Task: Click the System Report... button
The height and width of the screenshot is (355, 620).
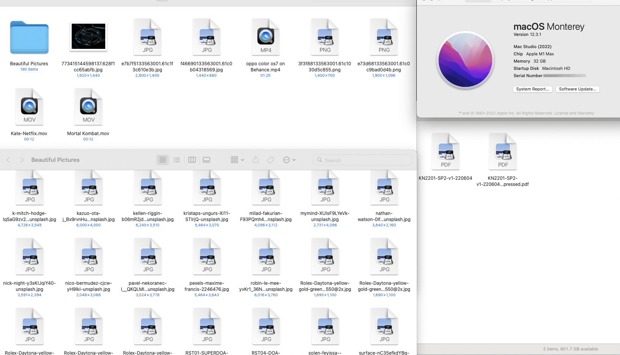Action: pyautogui.click(x=532, y=89)
